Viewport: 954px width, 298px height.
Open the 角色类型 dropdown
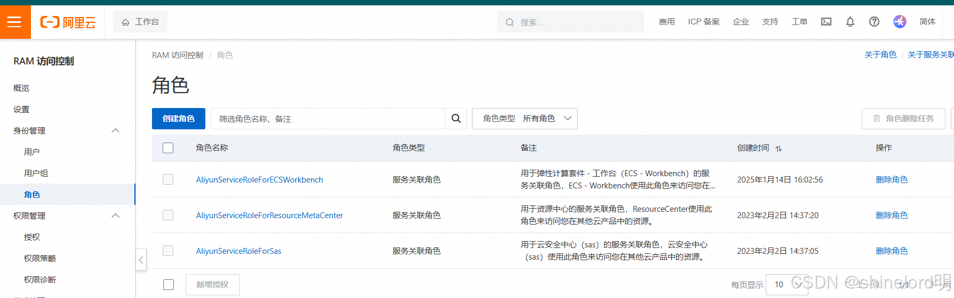pyautogui.click(x=525, y=119)
